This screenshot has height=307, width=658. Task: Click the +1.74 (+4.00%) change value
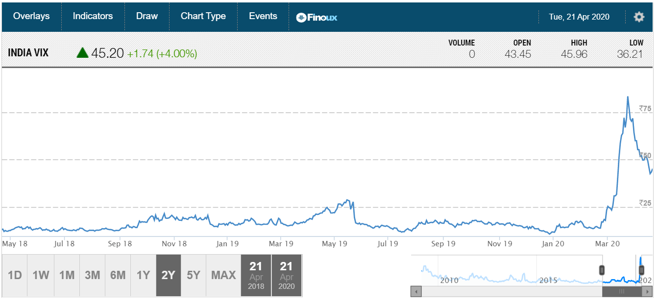(x=162, y=54)
